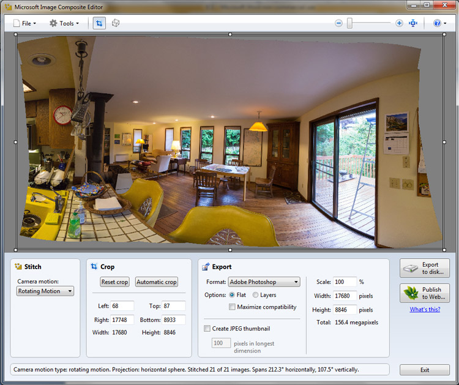This screenshot has height=385, width=459.
Task: Click the export Height pixels field
Action: [x=345, y=310]
